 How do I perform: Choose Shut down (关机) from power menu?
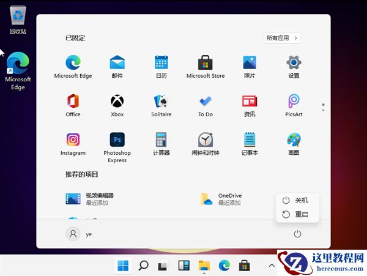point(297,200)
